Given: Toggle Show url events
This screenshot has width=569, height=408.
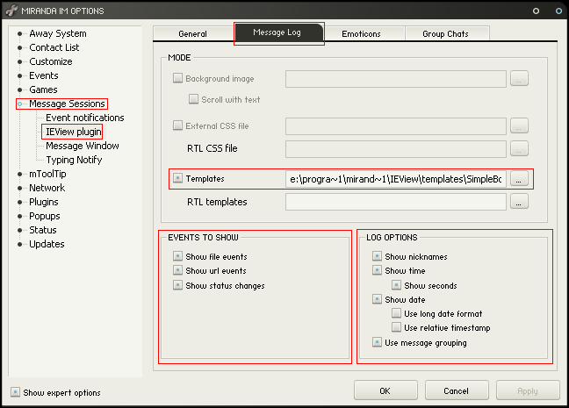Looking at the screenshot, I should (x=177, y=270).
